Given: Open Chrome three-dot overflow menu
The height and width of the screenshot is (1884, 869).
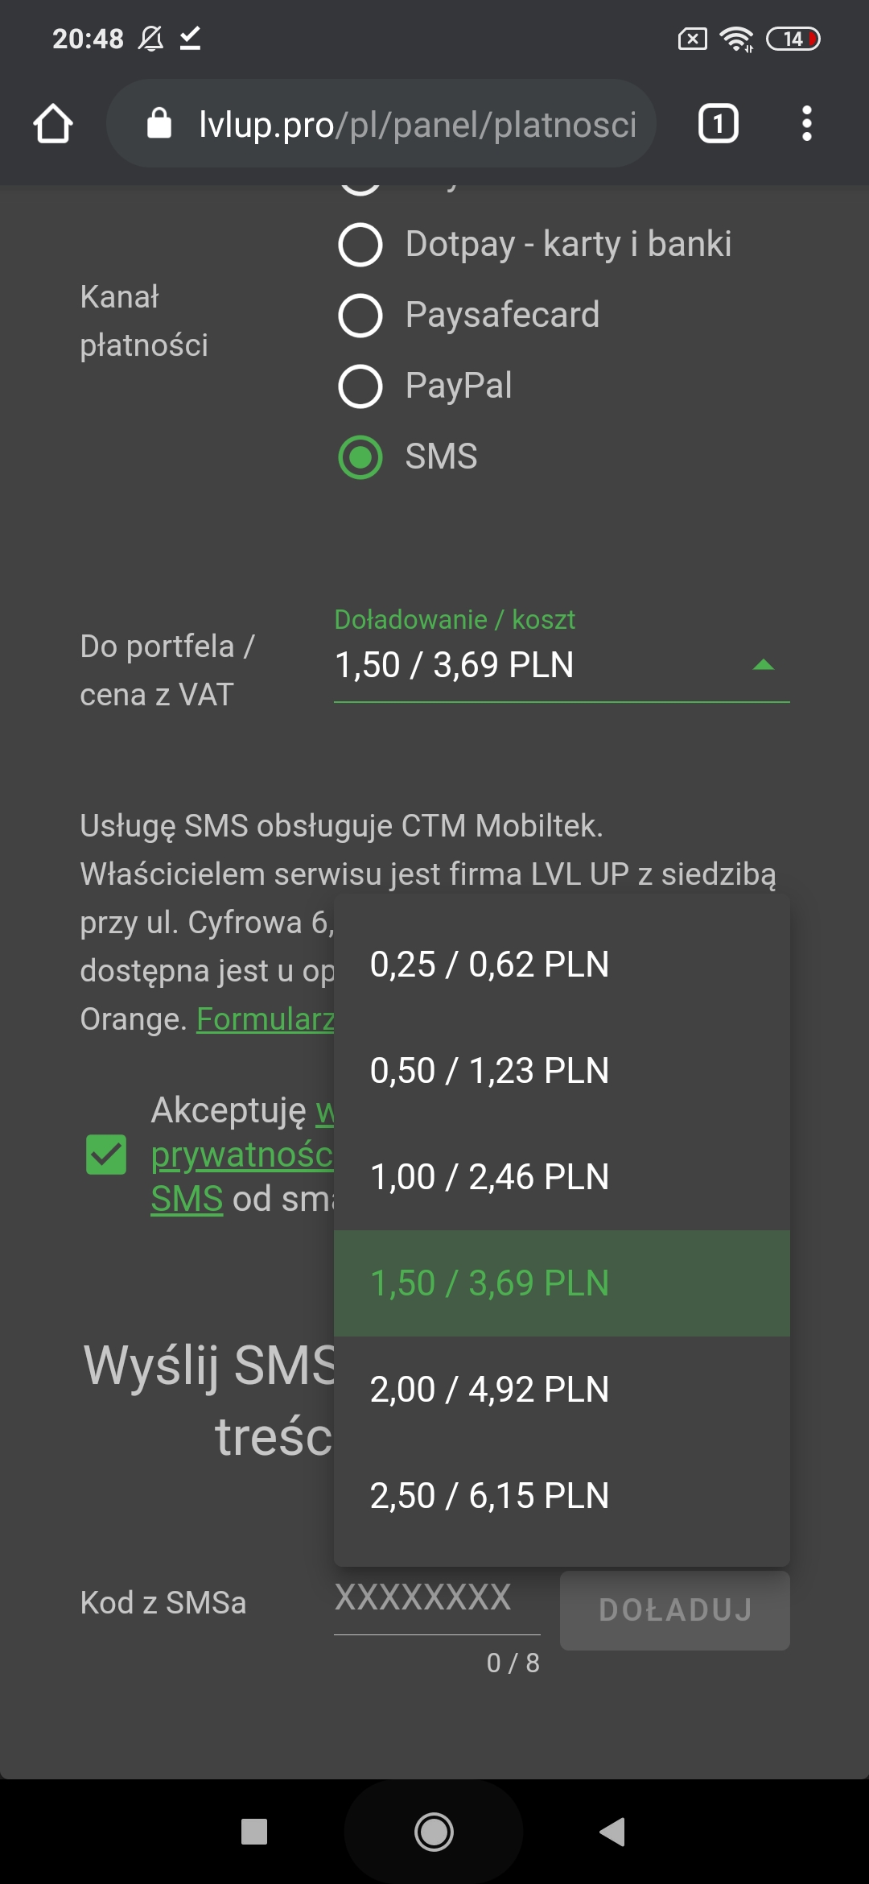Looking at the screenshot, I should (806, 124).
